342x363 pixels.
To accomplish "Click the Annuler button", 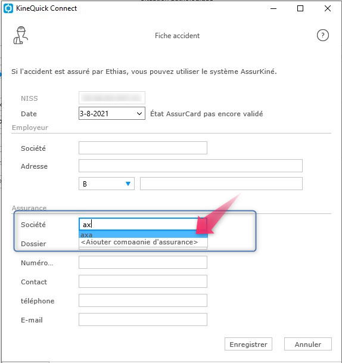I will click(x=308, y=345).
